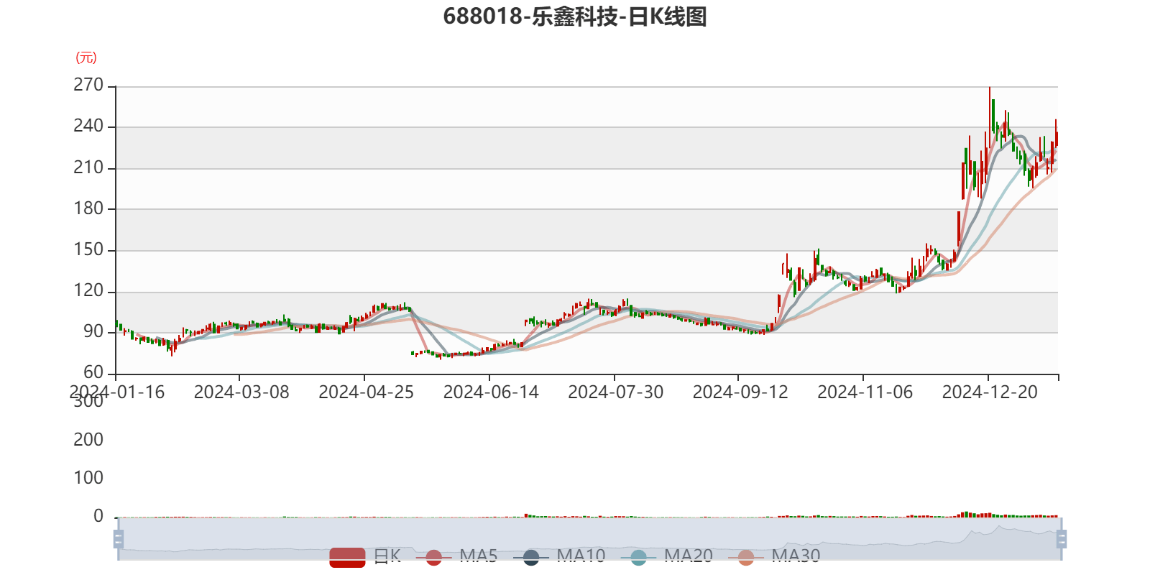Toggle the 日K series red legend rectangle
The height and width of the screenshot is (575, 1150).
(347, 556)
